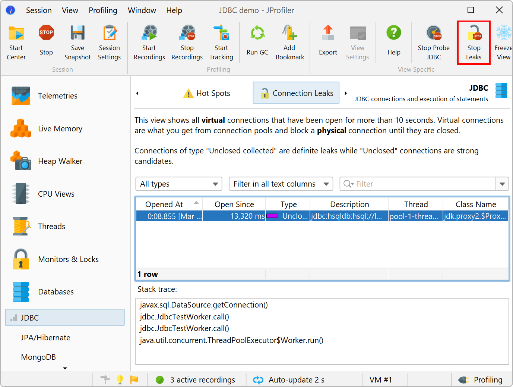Viewport: 513px width, 387px height.
Task: Switch to the Hot Spots tab
Action: (x=207, y=93)
